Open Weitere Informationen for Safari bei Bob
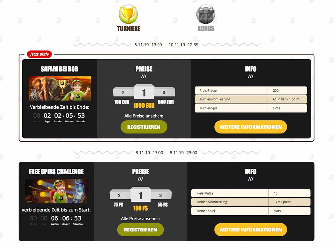The image size is (336, 248). (x=251, y=127)
